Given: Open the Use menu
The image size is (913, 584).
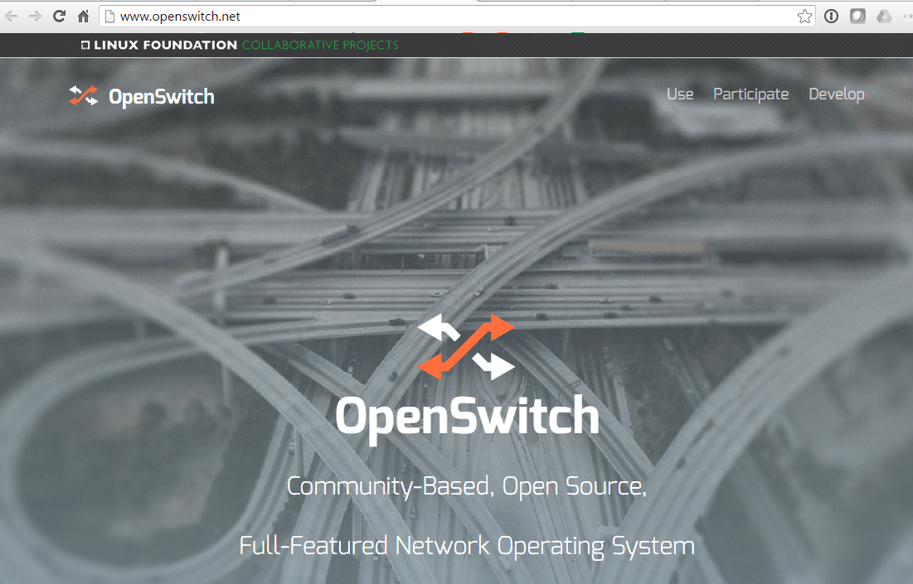Looking at the screenshot, I should coord(680,94).
